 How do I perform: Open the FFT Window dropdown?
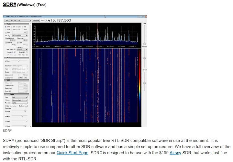coord(20,100)
